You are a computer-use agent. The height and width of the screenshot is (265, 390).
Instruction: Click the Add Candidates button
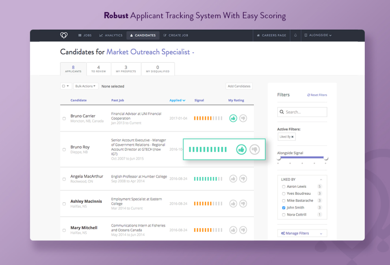pyautogui.click(x=239, y=86)
